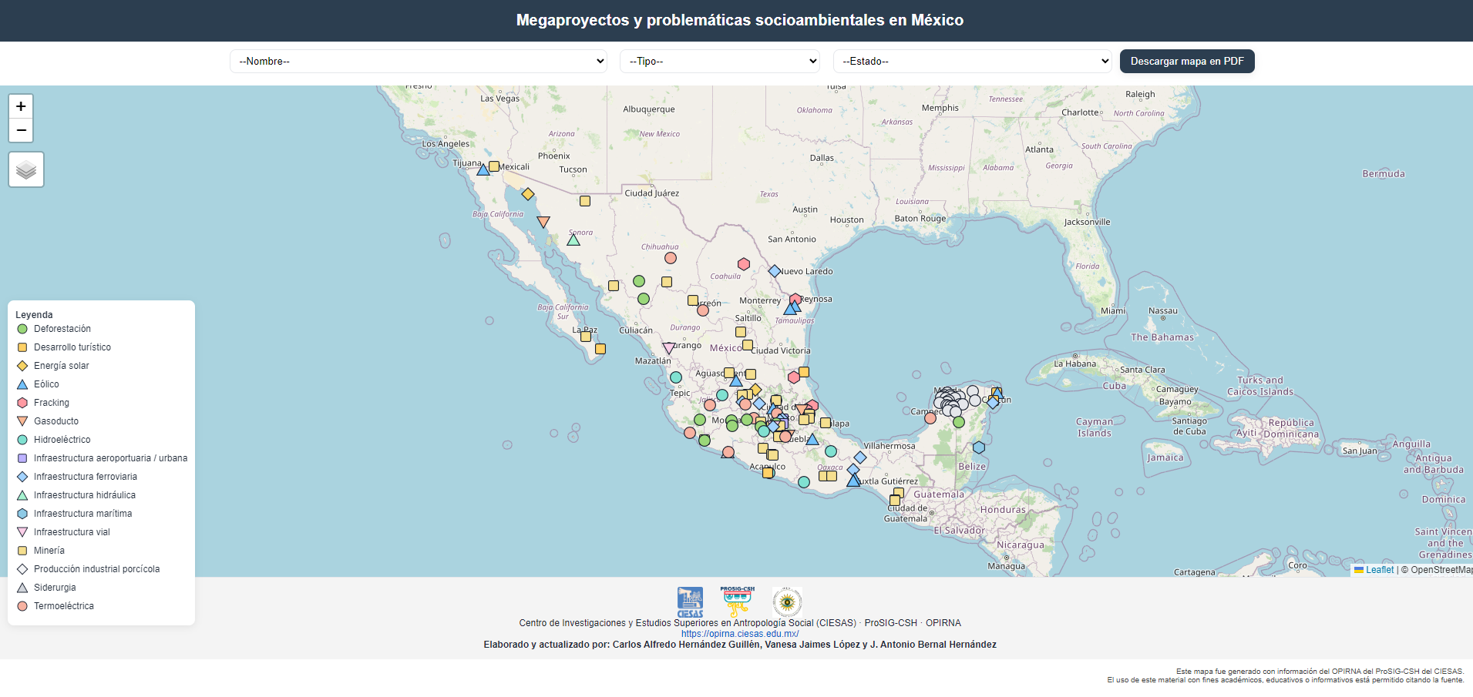The width and height of the screenshot is (1473, 697).
Task: Select the solar energy diamond in Baja California
Action: click(528, 194)
